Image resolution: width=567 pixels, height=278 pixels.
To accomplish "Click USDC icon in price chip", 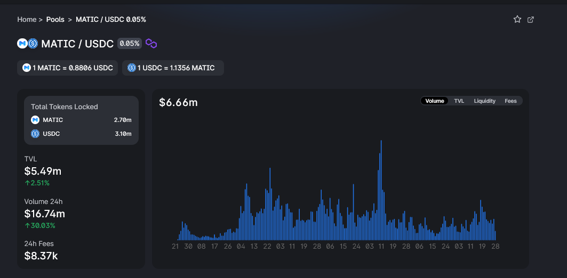I will pyautogui.click(x=132, y=68).
